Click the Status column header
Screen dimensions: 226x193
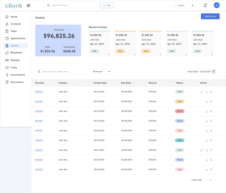pos(180,83)
